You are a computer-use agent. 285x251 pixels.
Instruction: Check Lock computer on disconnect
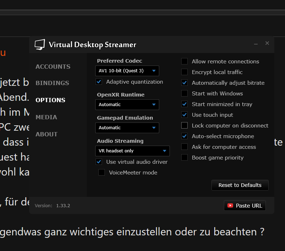184,125
